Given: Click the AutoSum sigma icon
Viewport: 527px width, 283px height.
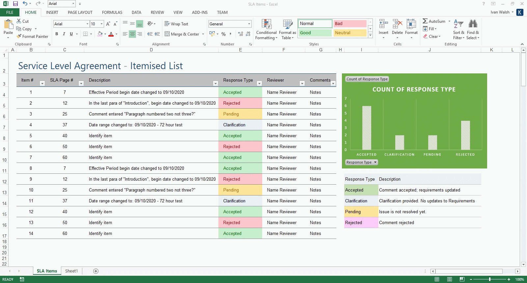Looking at the screenshot, I should (425, 21).
